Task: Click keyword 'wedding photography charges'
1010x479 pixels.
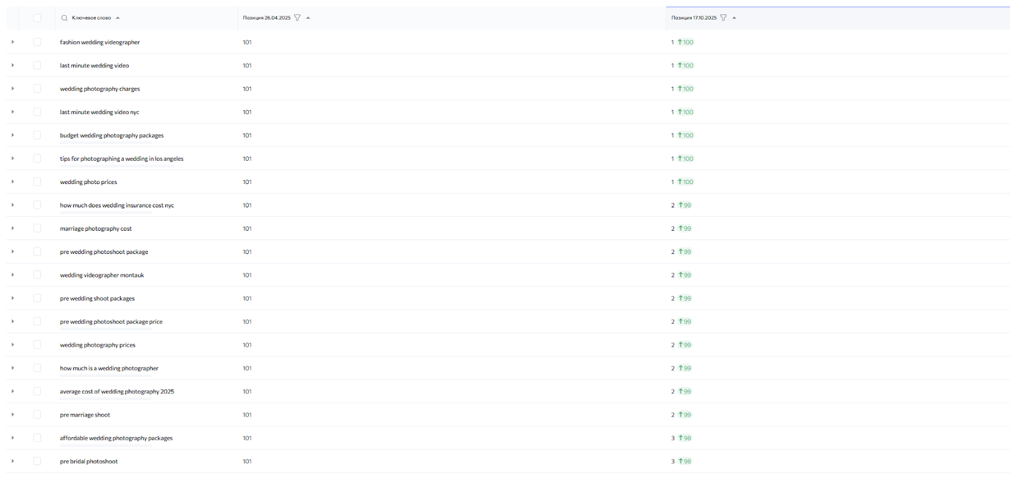Action: coord(100,89)
